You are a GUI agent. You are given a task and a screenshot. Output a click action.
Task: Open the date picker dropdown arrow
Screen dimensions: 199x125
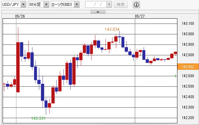click(x=109, y=5)
